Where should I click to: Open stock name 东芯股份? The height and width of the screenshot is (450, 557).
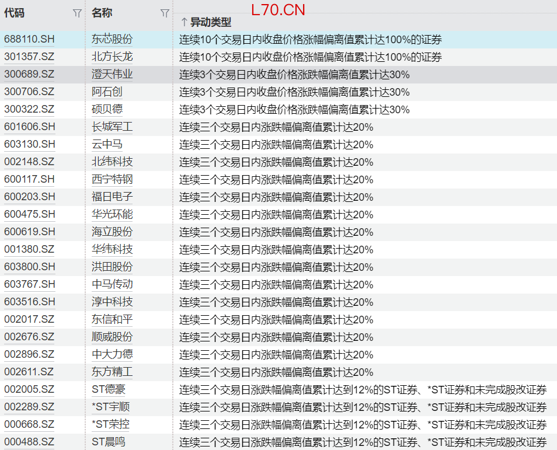[112, 40]
